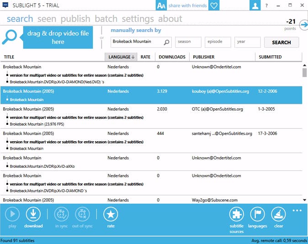Mark the subtitle as out of sync
Viewport: 308px width, 244px height.
point(82,214)
